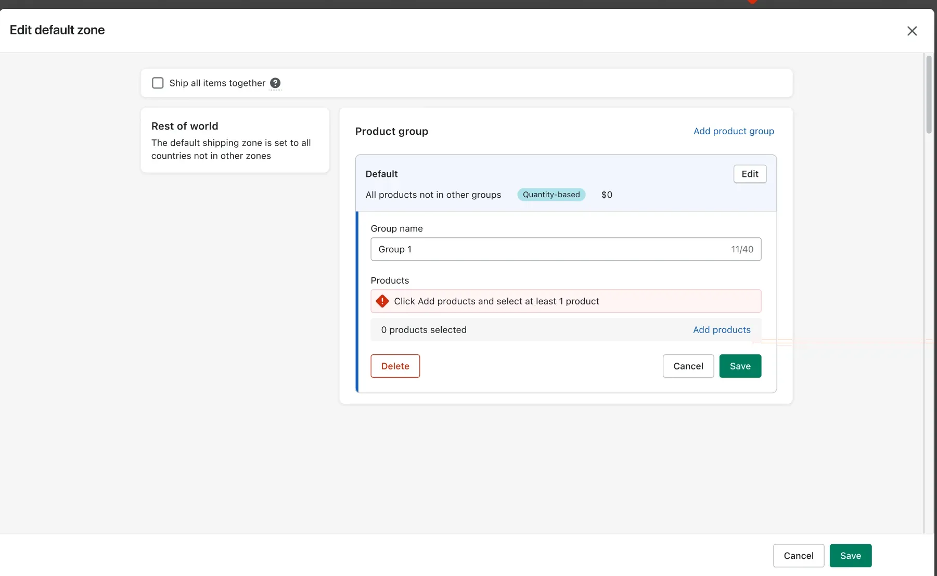
Task: Click the 'Default' group title
Action: pyautogui.click(x=381, y=174)
